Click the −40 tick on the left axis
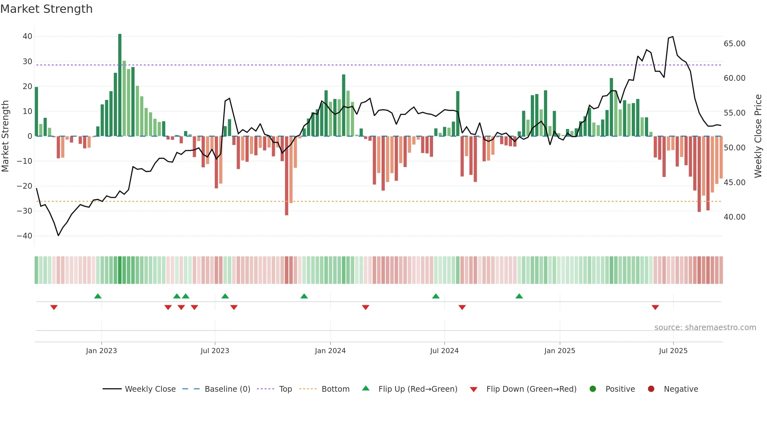This screenshot has height=431, width=767. 25,236
